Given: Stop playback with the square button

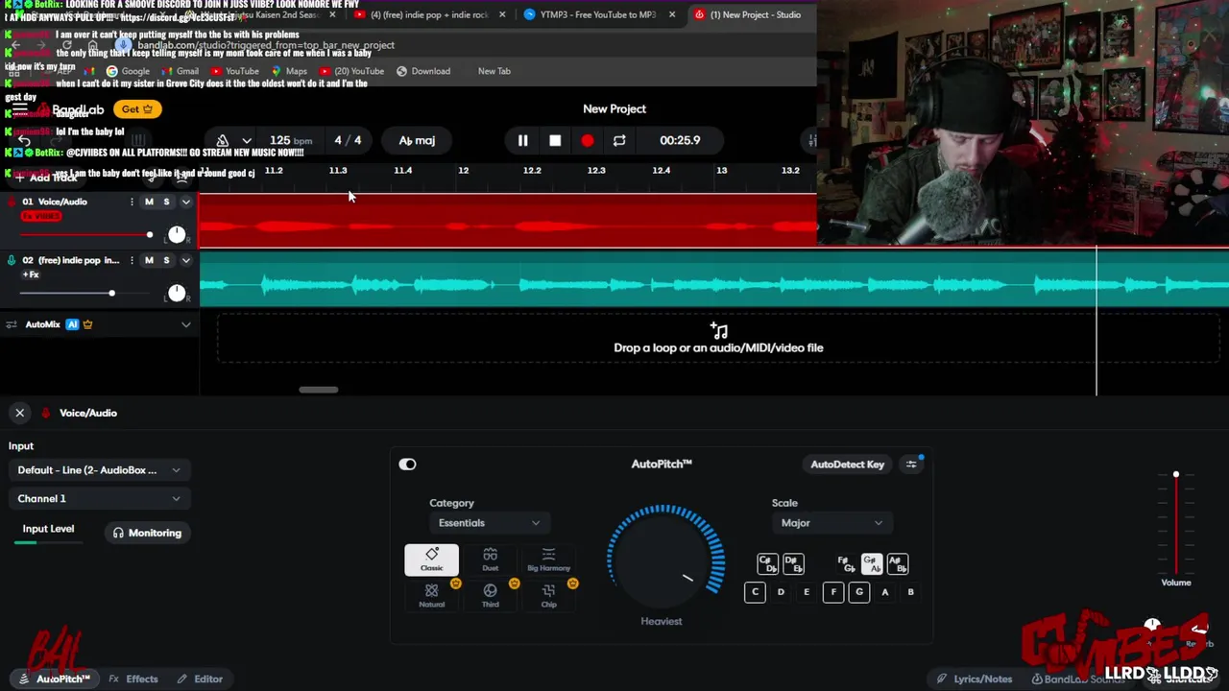Looking at the screenshot, I should (x=555, y=141).
